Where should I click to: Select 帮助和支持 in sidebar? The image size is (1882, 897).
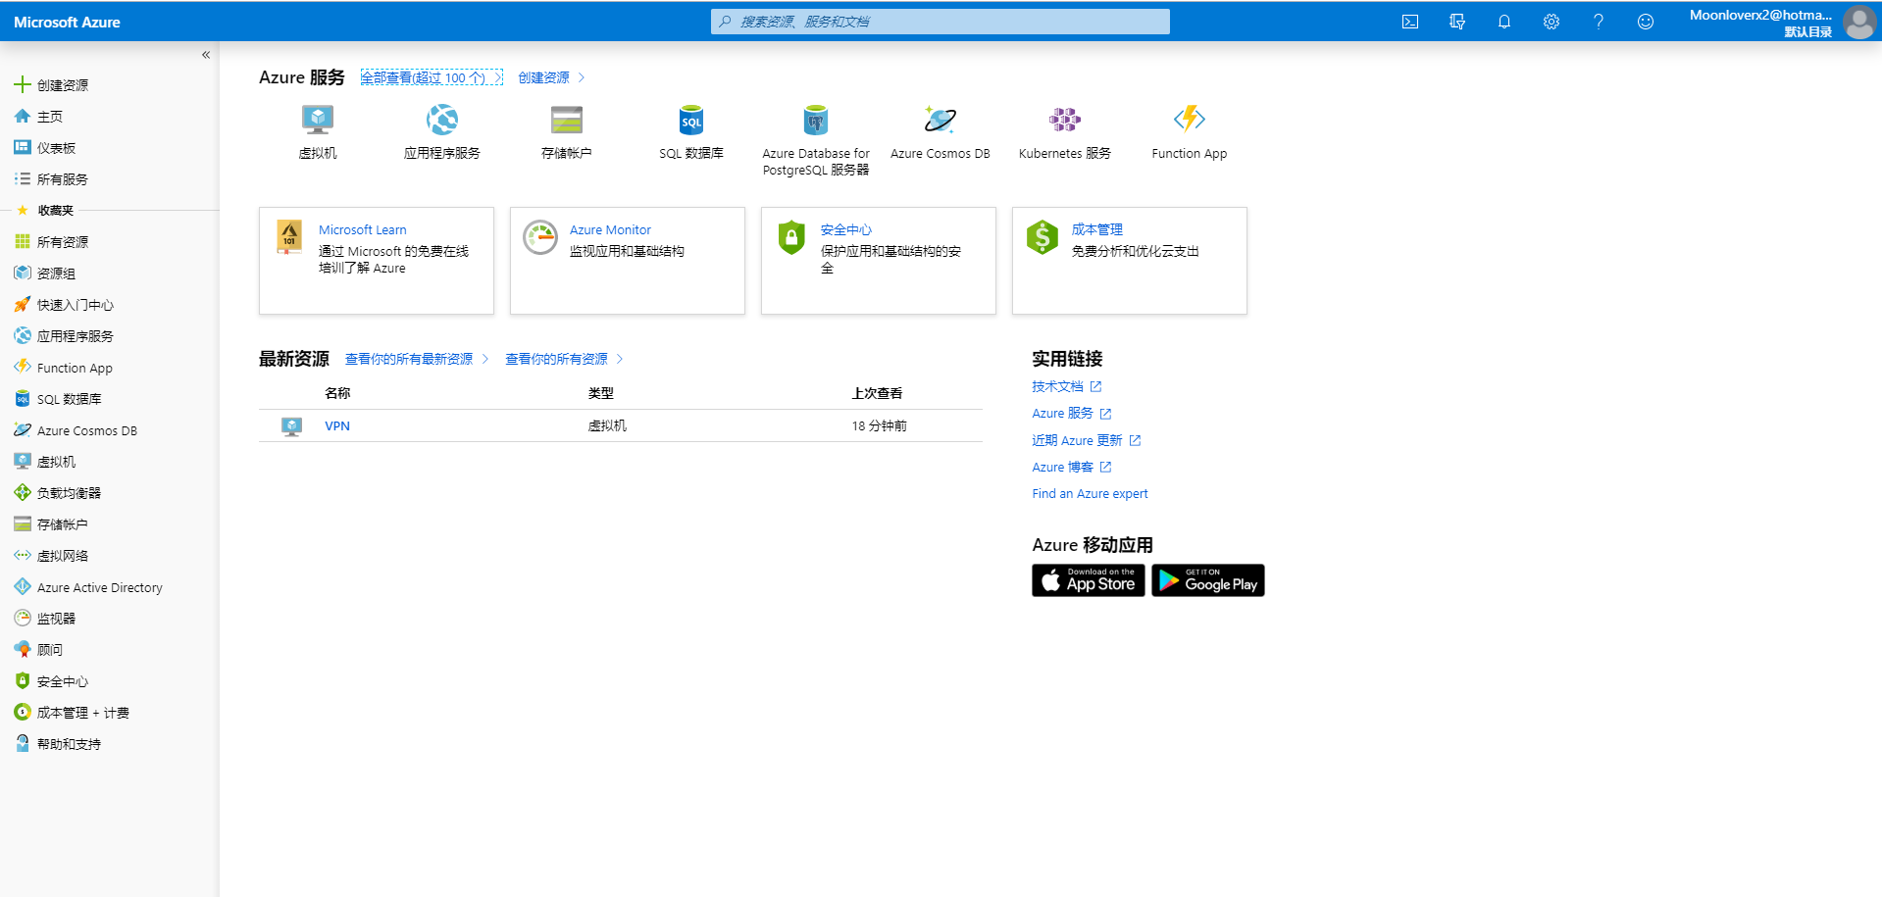point(69,744)
